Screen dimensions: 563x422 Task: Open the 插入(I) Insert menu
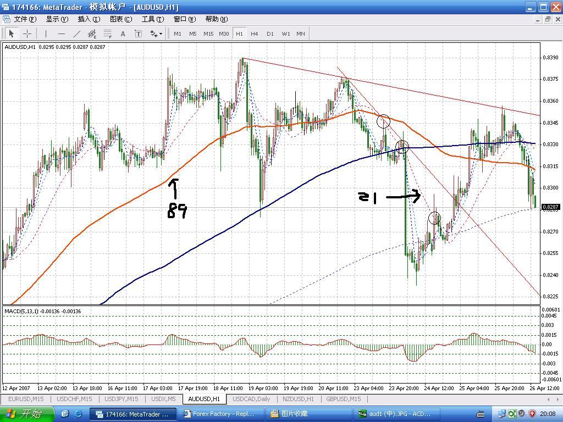pyautogui.click(x=89, y=19)
